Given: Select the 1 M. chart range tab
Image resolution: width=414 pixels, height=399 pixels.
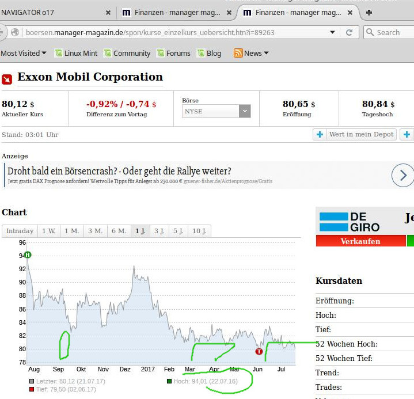Looking at the screenshot, I should [72, 231].
